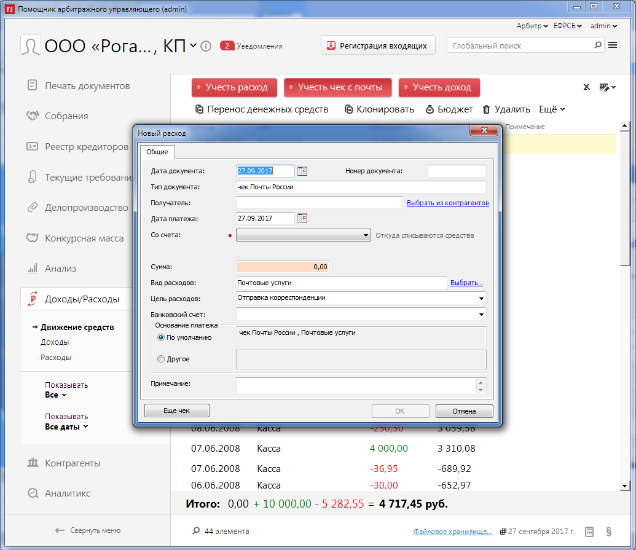636x550 pixels.
Task: Click the 'Сумма' amount field
Action: pos(283,267)
